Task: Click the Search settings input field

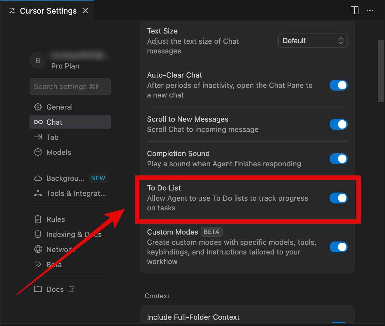Action: pos(70,86)
